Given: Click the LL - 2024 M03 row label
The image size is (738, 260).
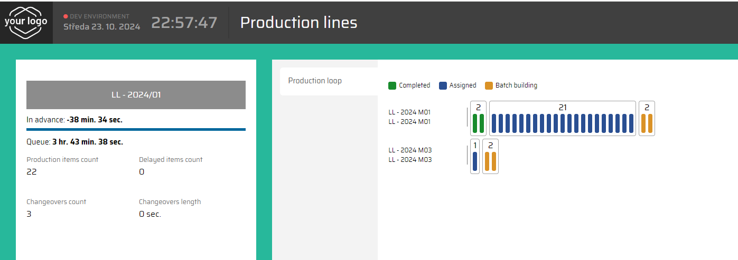Looking at the screenshot, I should [409, 155].
